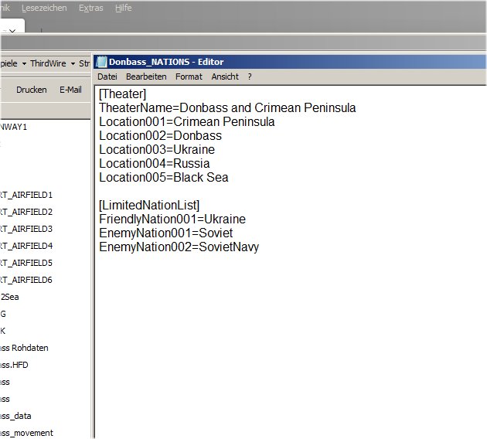Select the RT_AIRFIELD4 file entry
This screenshot has width=487, height=439.
pos(26,246)
